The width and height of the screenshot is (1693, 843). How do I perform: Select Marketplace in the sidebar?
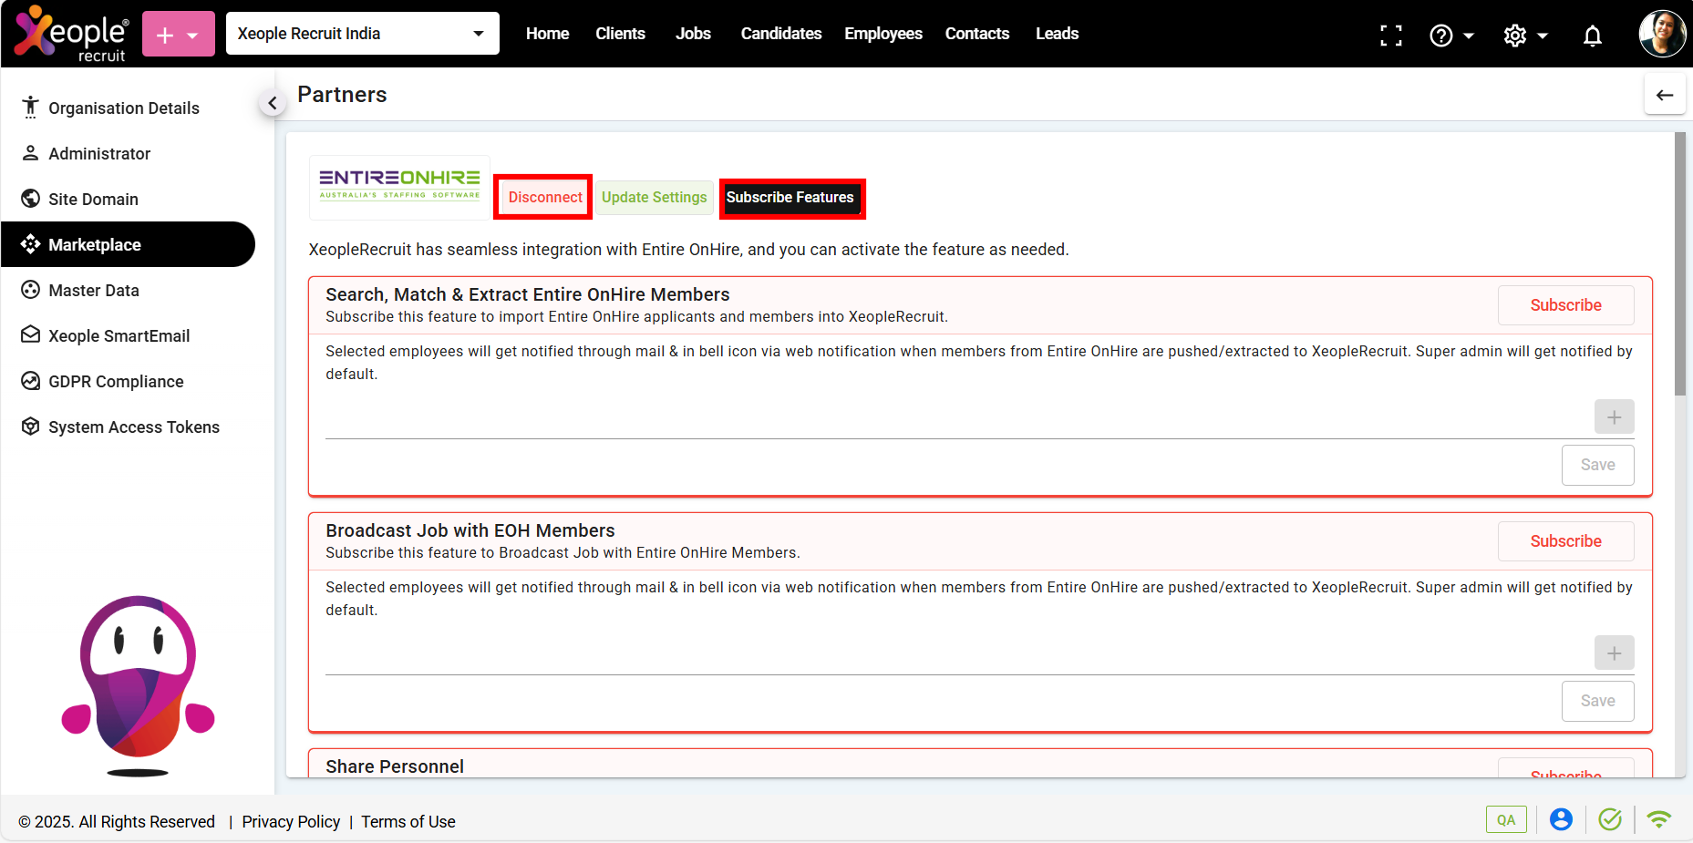129,244
